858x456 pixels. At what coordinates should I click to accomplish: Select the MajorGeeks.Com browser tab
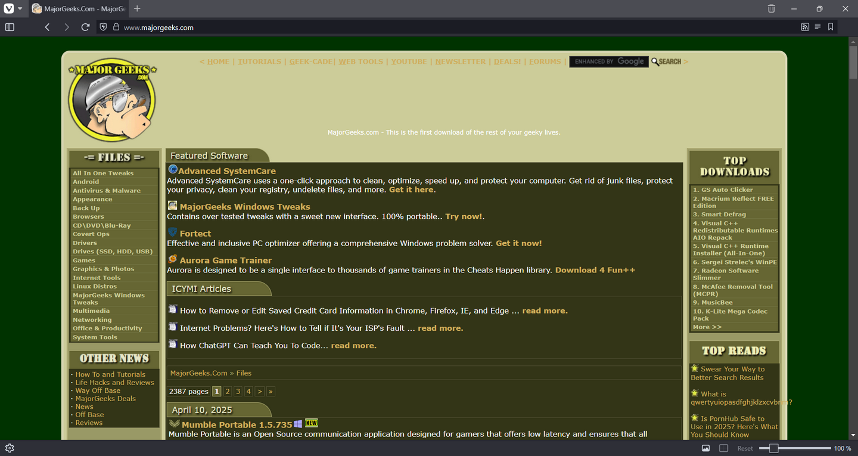coord(79,8)
